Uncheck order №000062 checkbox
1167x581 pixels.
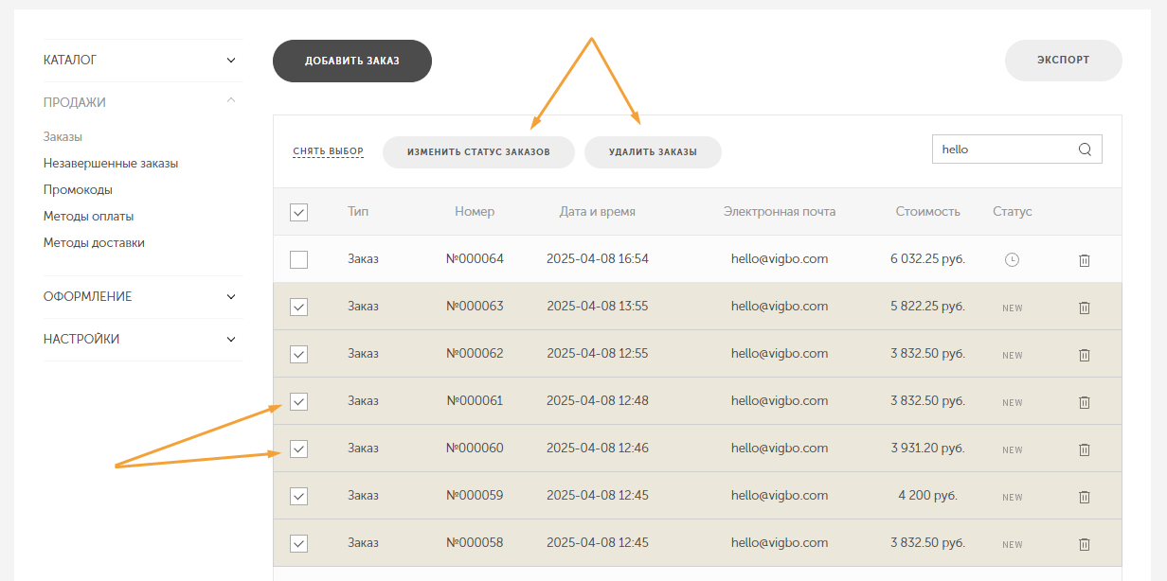(298, 354)
